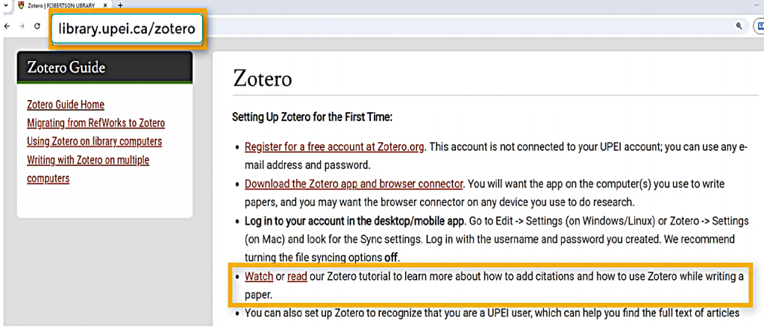Click the UPEI favicon on the tab
Screen dimensions: 764x327
21,5
